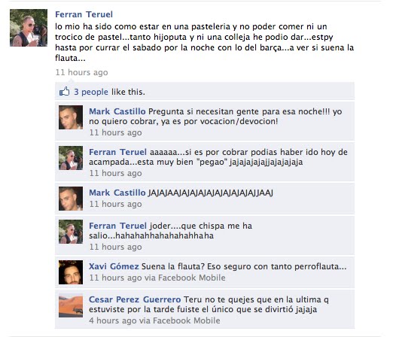
Task: Click "Facebook Mobile" link under Cesar's comment
Action: 187,320
